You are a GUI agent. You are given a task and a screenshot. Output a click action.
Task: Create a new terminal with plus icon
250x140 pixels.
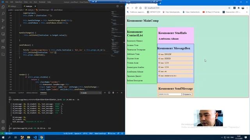[105, 93]
